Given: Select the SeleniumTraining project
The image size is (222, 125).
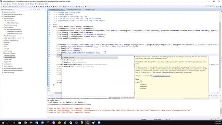Looking at the screenshot, I should (x=9, y=73).
